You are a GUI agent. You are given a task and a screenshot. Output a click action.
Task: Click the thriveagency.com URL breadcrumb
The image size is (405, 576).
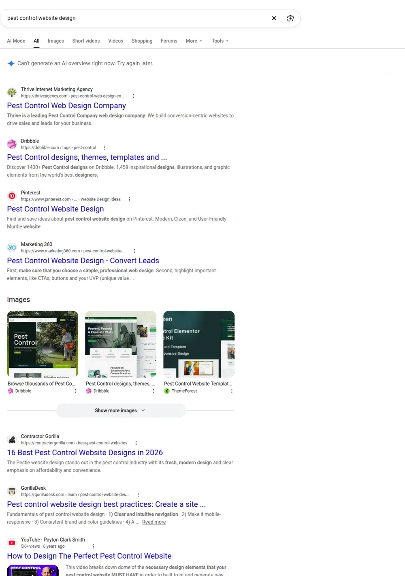(73, 96)
